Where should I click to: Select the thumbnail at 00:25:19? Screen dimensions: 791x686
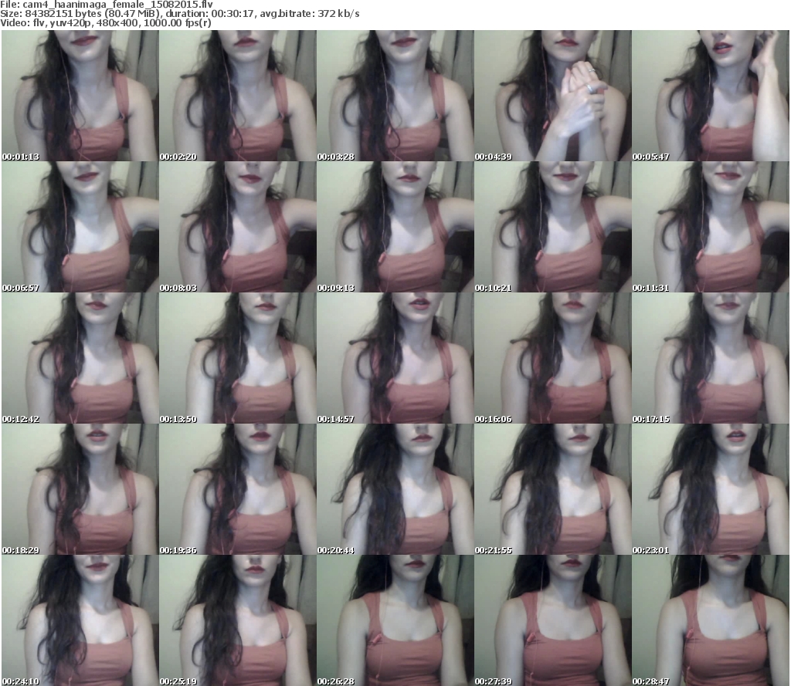[238, 620]
